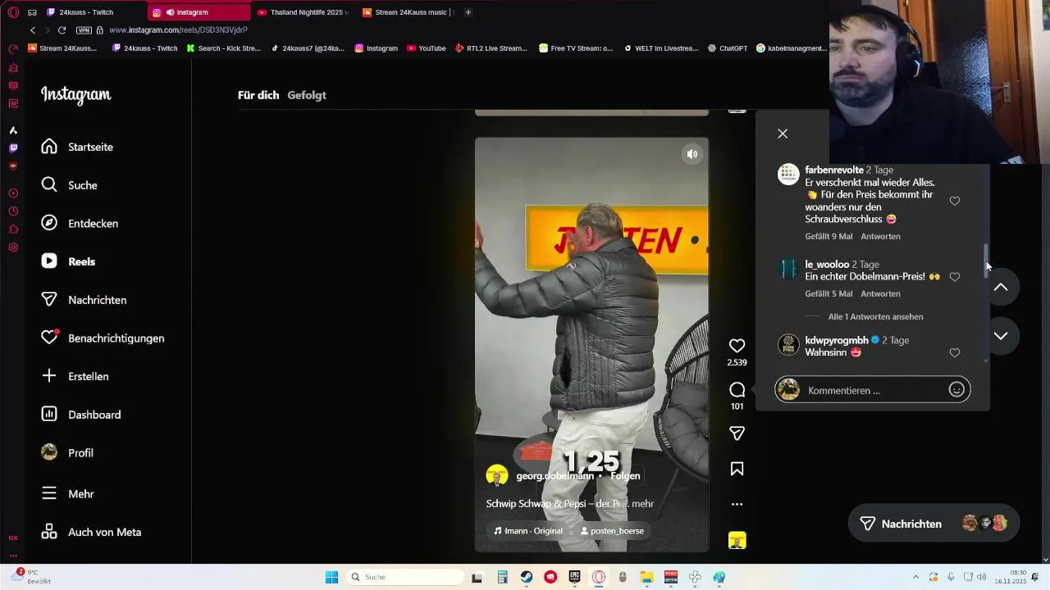Switch to the Stream 24Kauss music tab

pos(408,12)
